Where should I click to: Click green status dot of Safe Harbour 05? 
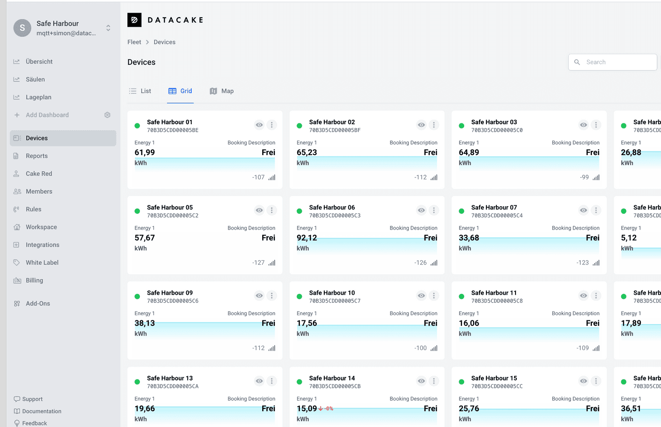[137, 211]
